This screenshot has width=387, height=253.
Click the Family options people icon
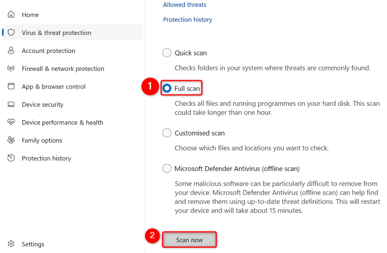[x=11, y=141]
